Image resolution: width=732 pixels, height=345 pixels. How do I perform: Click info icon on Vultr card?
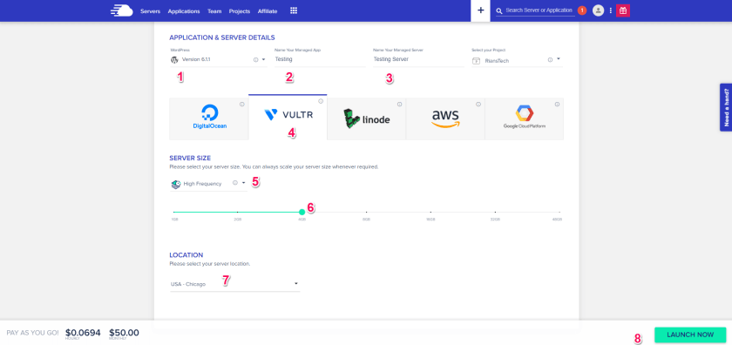(x=321, y=101)
